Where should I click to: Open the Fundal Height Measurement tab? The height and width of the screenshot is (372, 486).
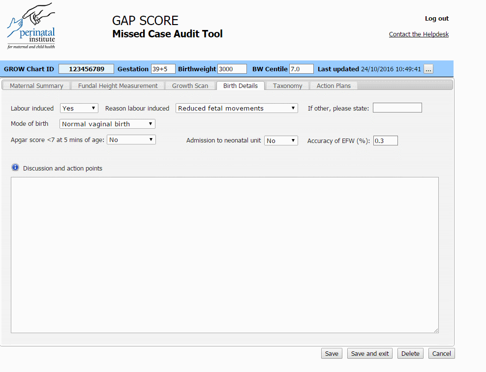click(118, 86)
